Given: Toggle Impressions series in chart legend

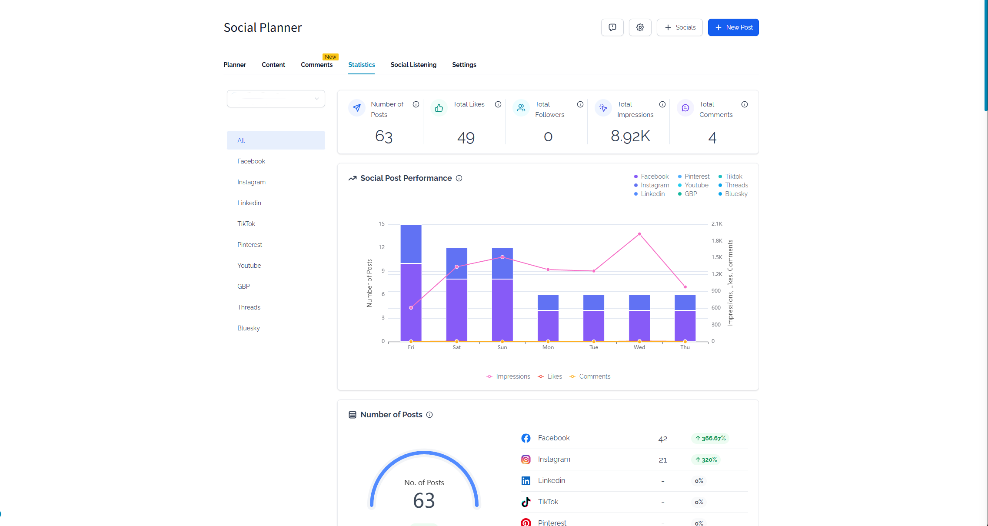Looking at the screenshot, I should click(x=508, y=376).
